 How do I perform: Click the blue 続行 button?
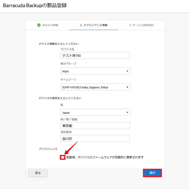pos(152,173)
